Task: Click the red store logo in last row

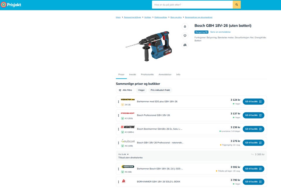Action: point(124,181)
